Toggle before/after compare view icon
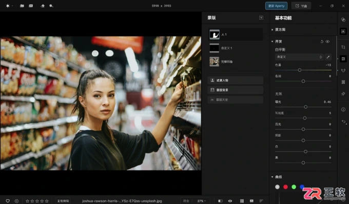The width and height of the screenshot is (349, 204). 220,201
